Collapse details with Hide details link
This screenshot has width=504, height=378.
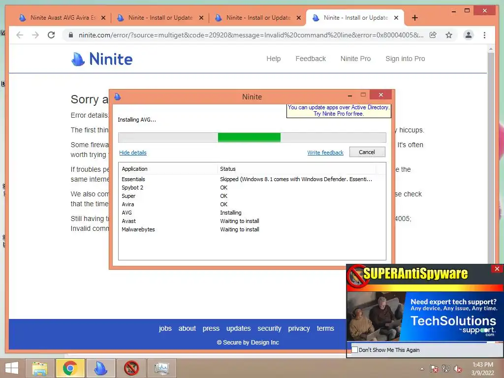tap(133, 153)
